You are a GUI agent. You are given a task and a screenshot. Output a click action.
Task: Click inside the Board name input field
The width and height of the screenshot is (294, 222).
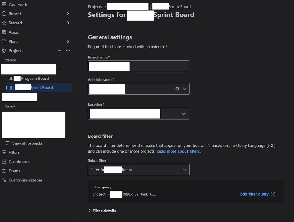point(138,66)
